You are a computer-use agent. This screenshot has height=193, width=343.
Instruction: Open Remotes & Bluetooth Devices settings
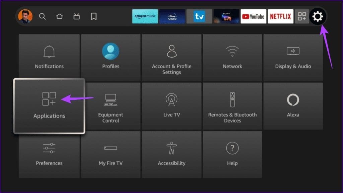pos(232,106)
